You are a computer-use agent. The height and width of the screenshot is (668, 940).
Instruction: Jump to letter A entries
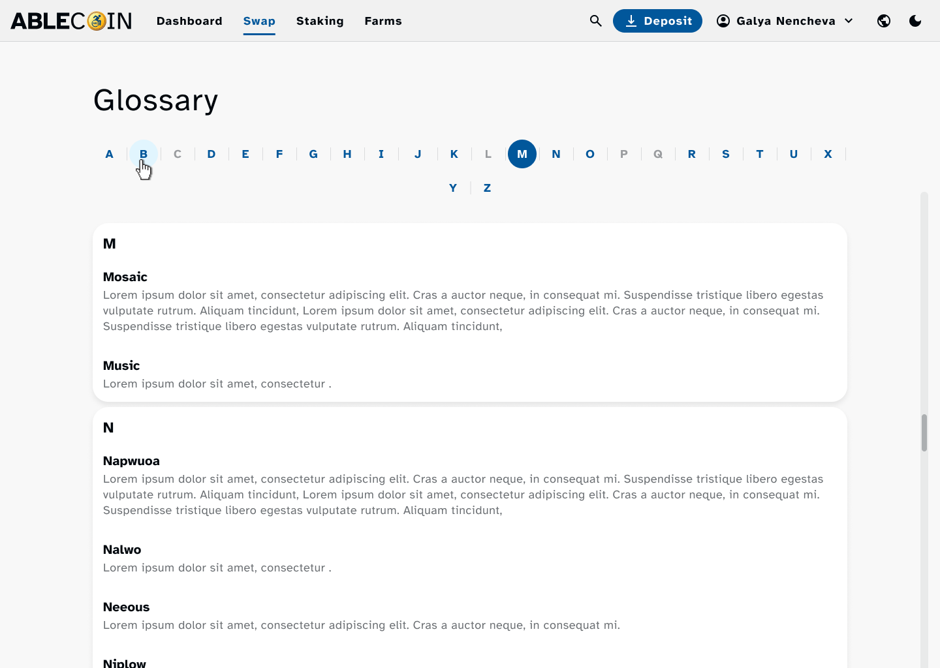(x=110, y=154)
